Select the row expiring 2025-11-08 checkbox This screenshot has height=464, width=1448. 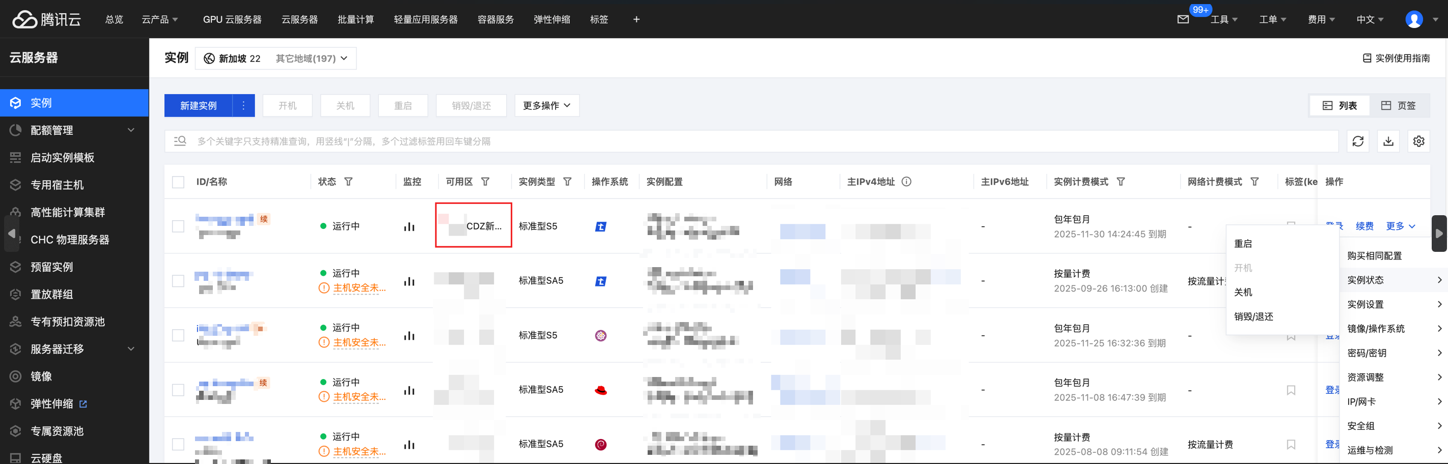coord(178,390)
